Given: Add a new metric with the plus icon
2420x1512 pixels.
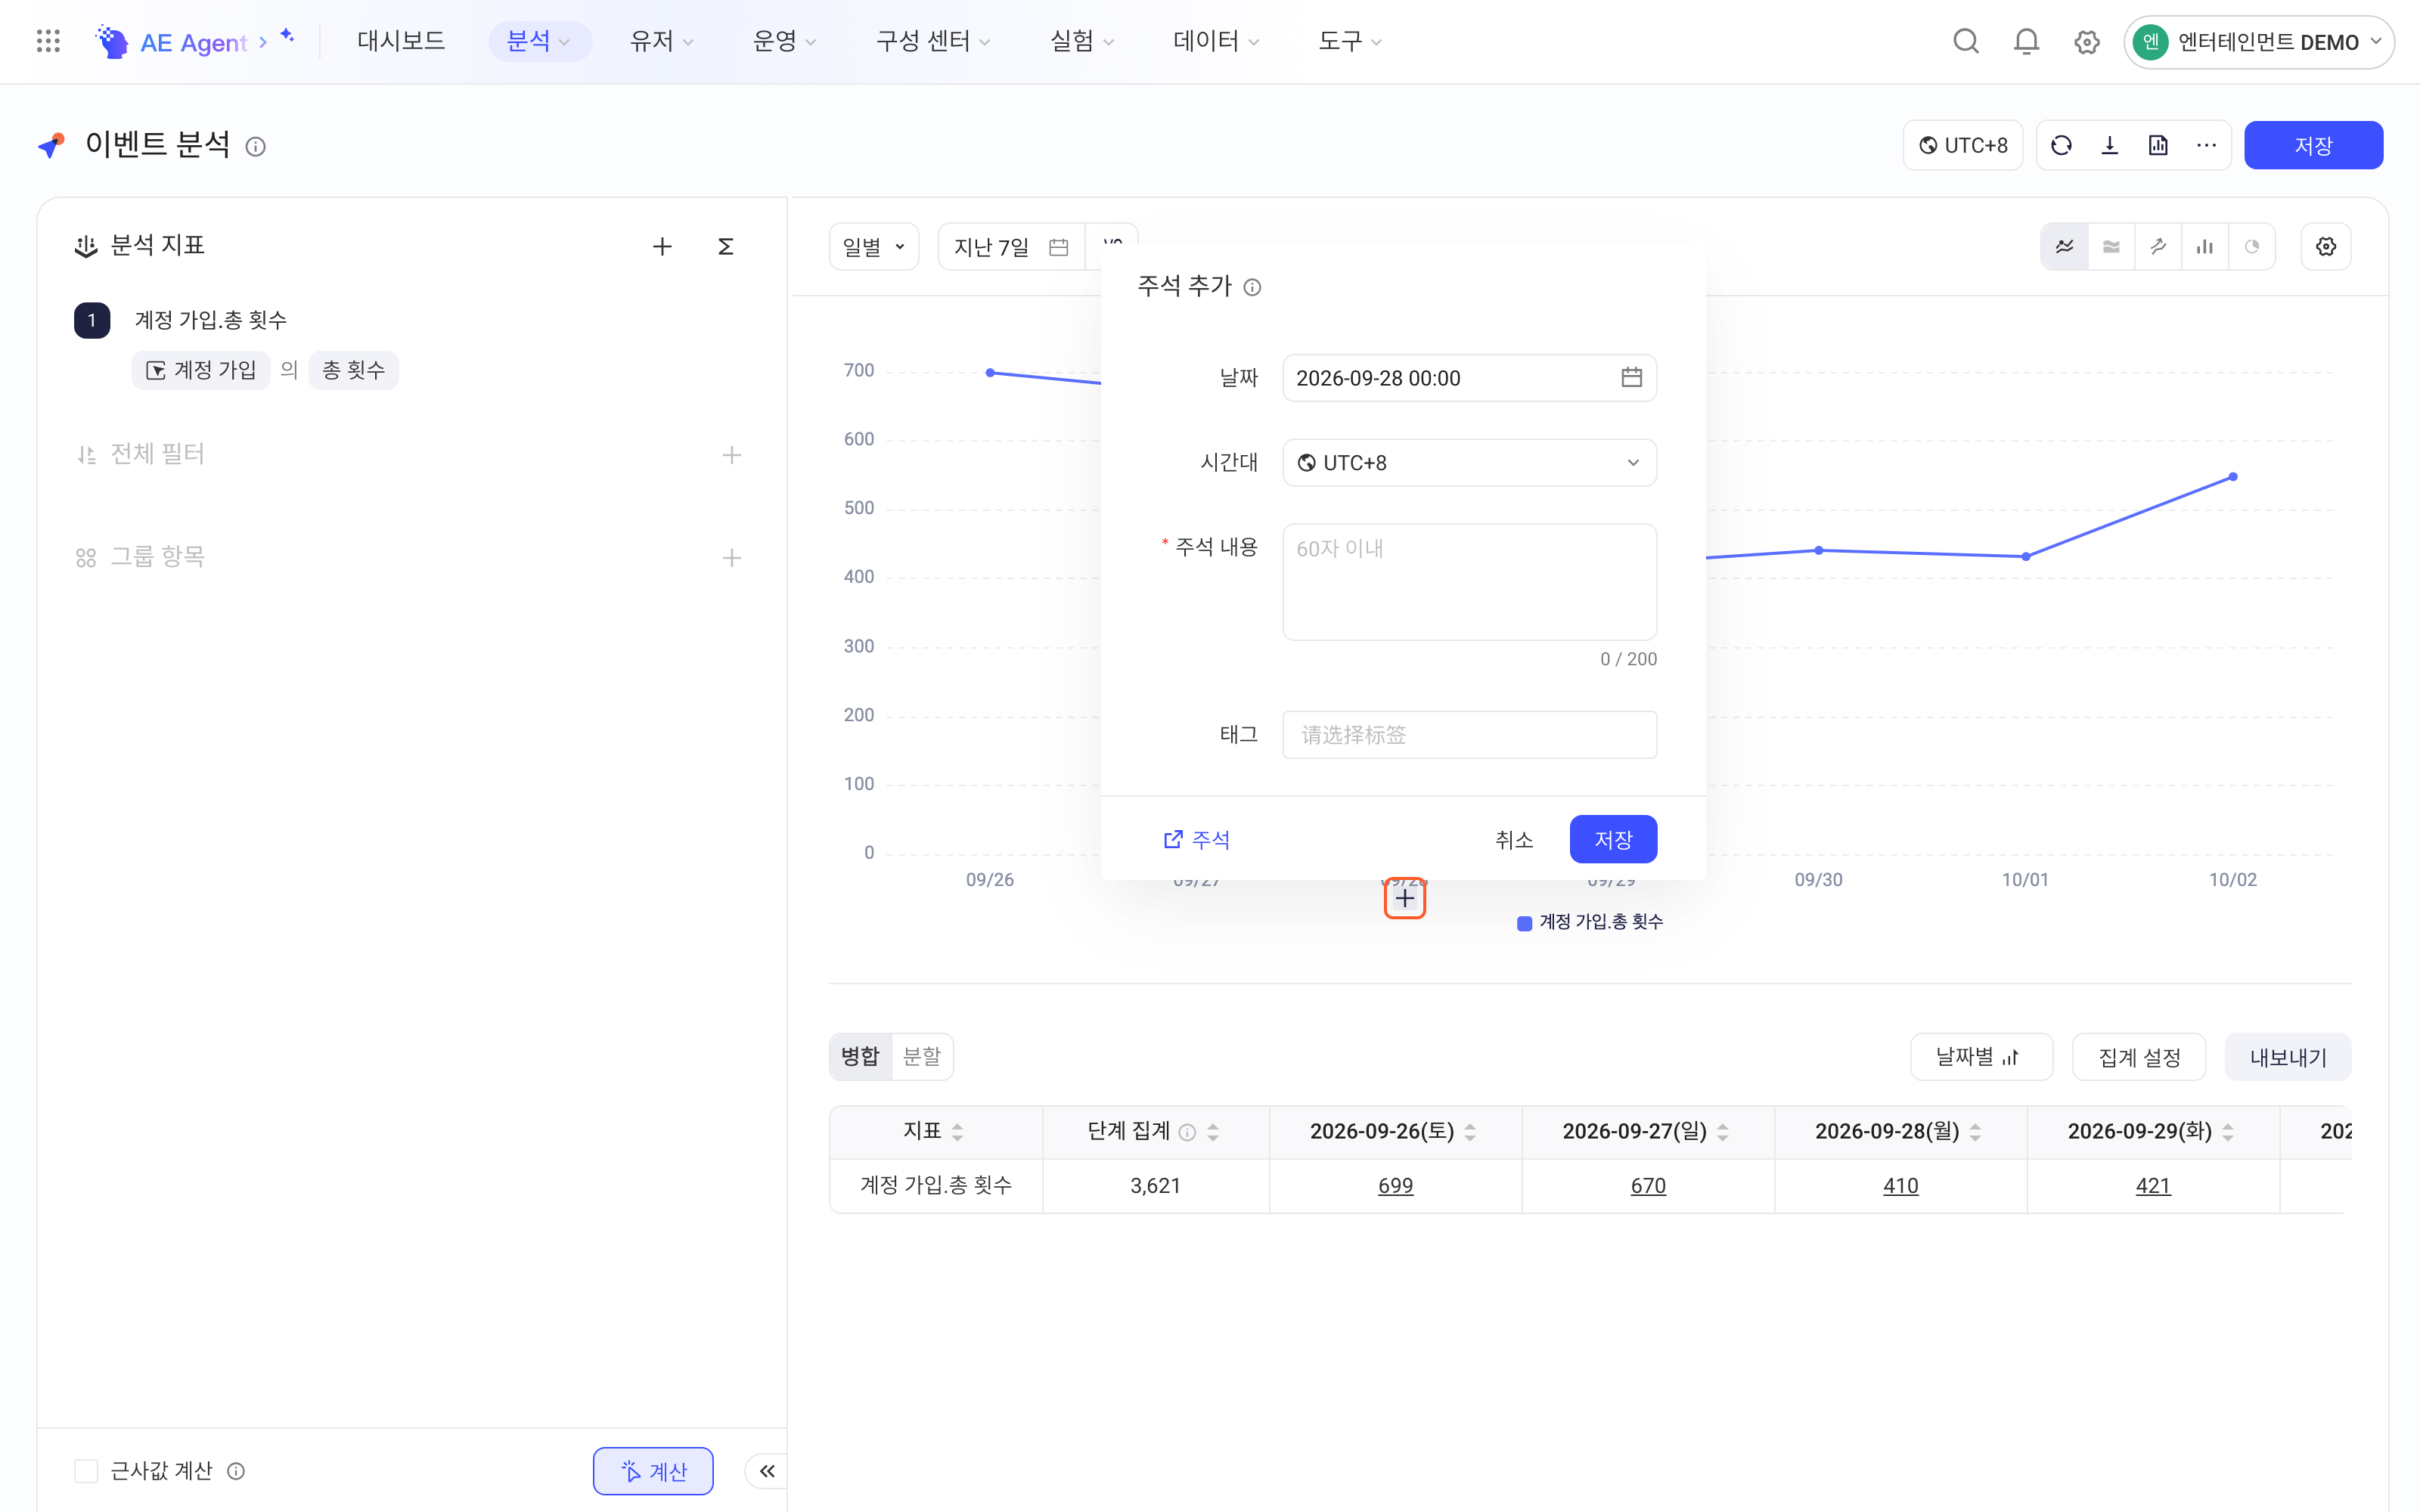Looking at the screenshot, I should pyautogui.click(x=662, y=246).
